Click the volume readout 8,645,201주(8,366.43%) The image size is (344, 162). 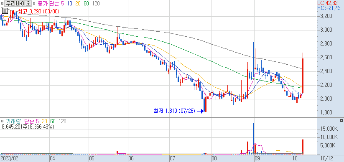pos(28,127)
